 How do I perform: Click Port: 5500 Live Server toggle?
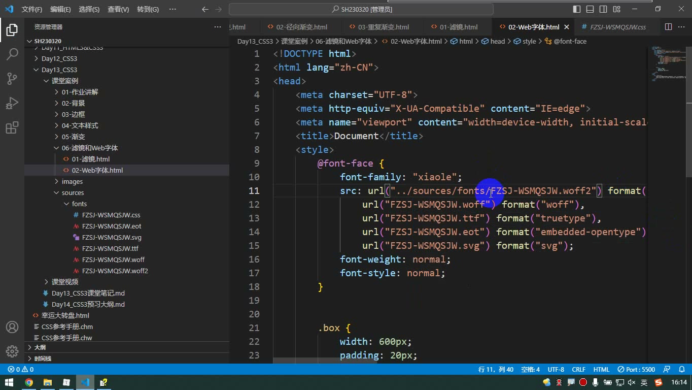(636, 369)
